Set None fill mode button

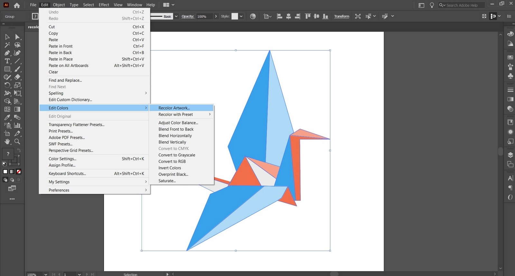[19, 172]
